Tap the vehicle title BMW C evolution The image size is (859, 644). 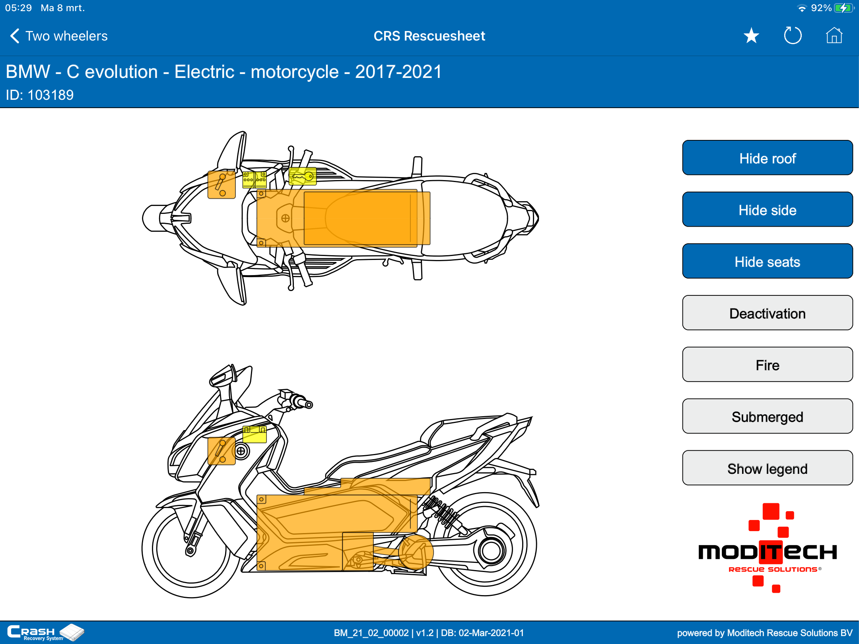coord(224,72)
